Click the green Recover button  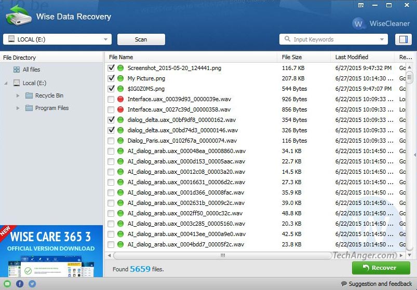click(381, 268)
